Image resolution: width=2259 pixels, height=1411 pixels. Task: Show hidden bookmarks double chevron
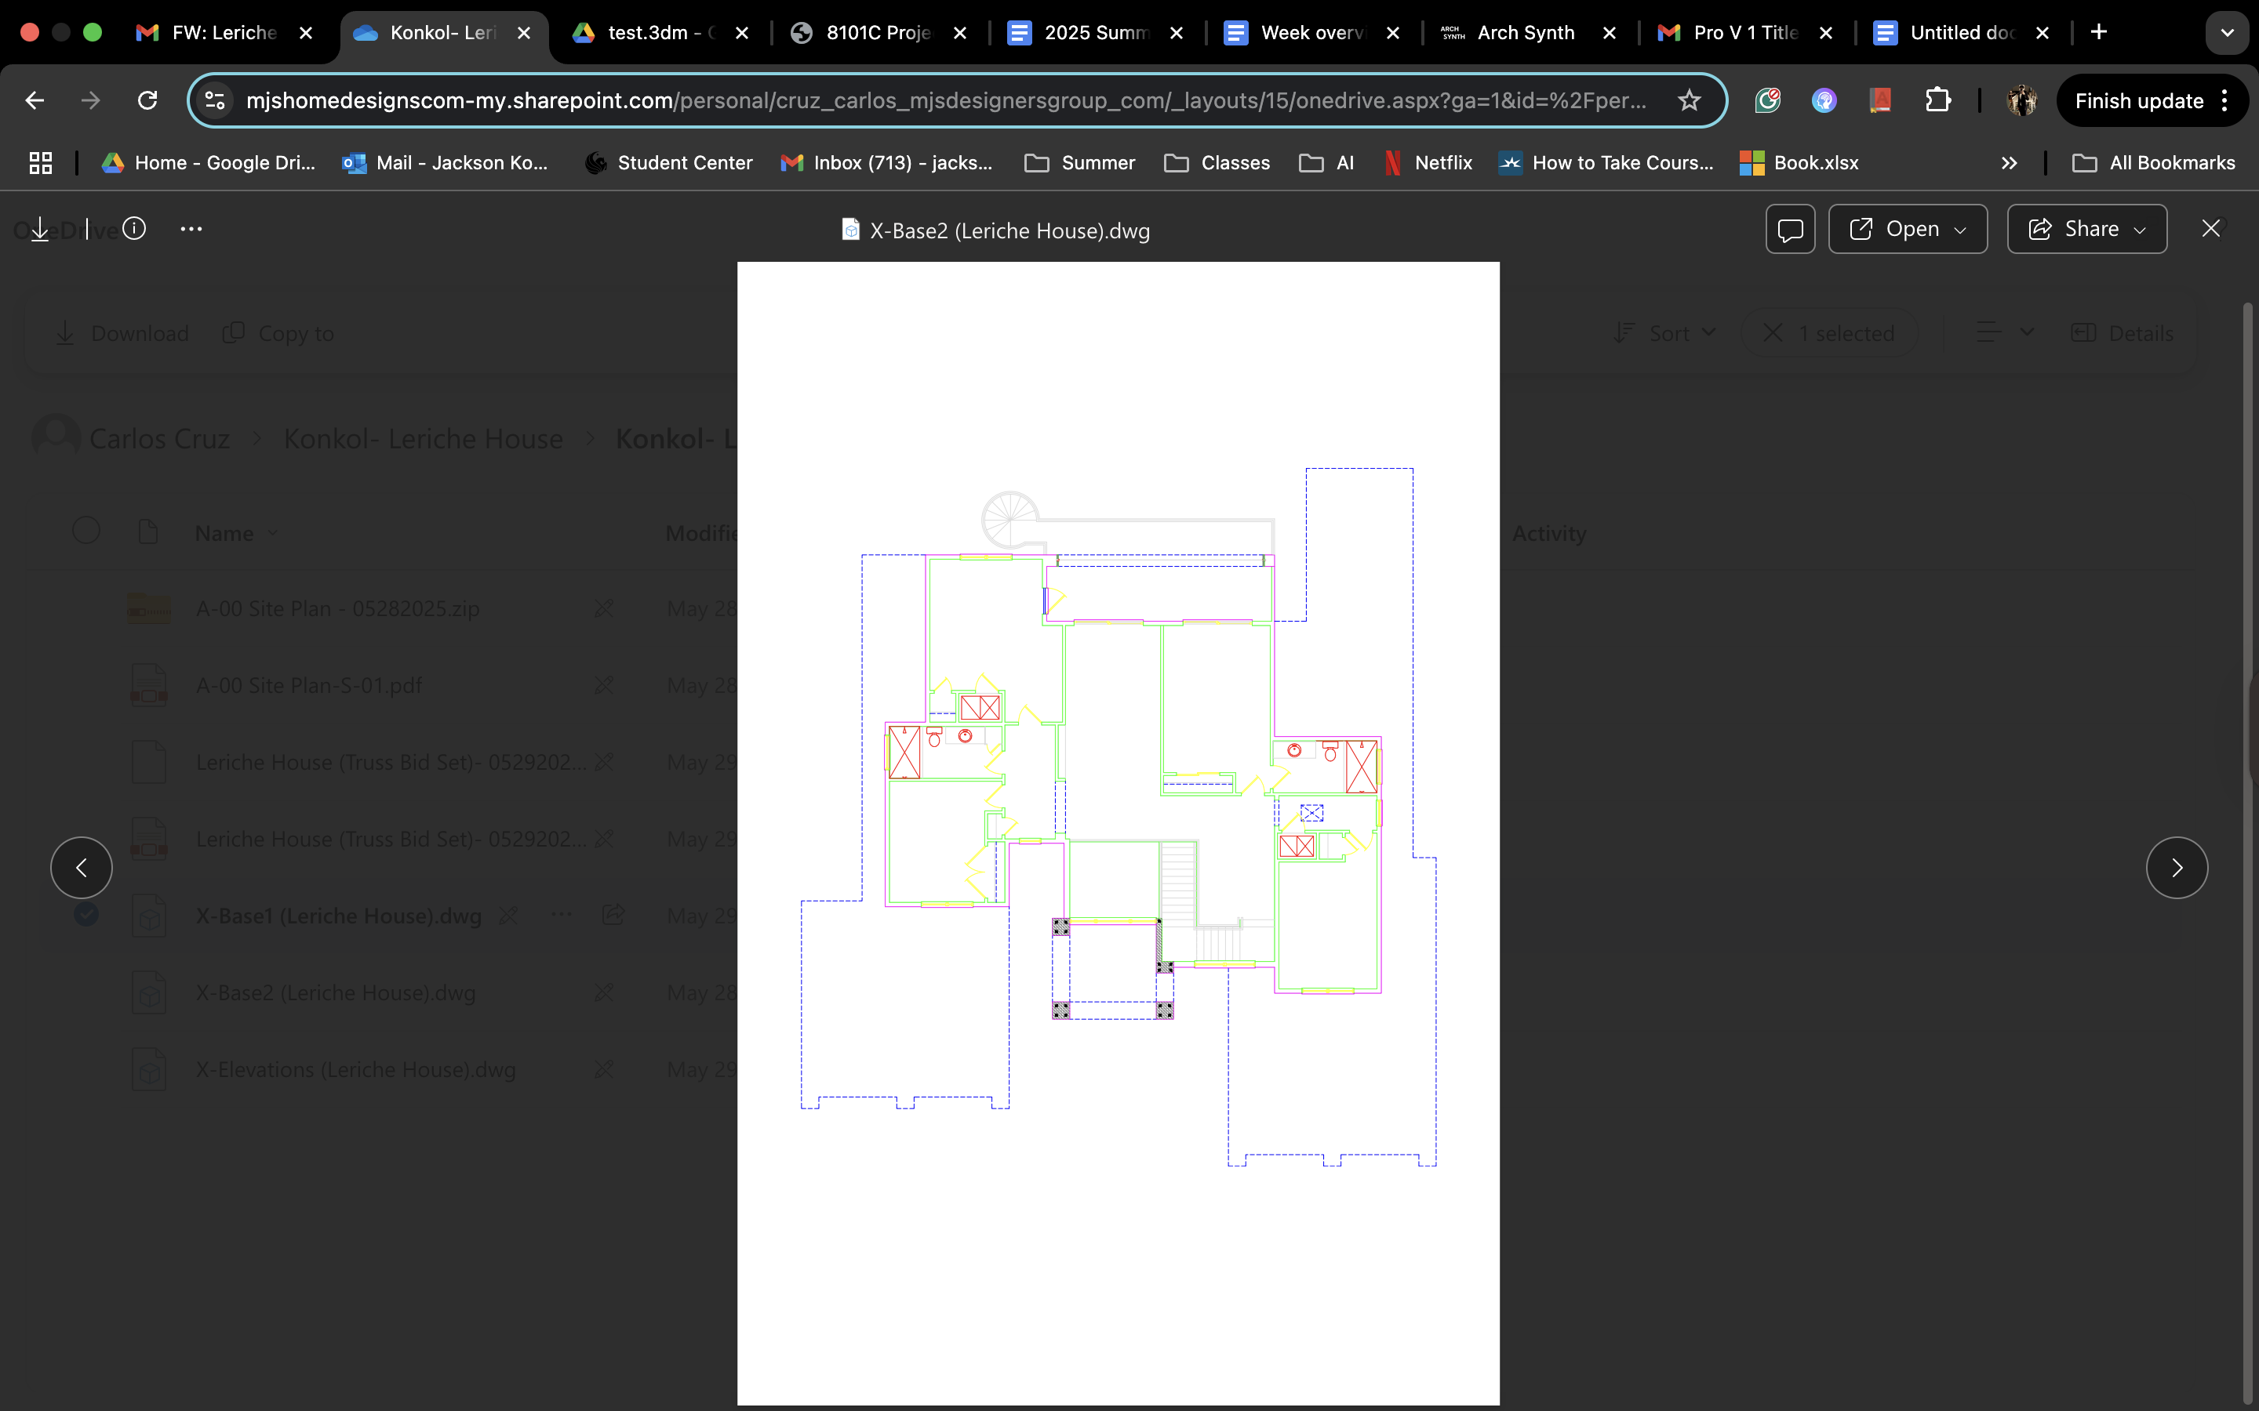click(2009, 163)
